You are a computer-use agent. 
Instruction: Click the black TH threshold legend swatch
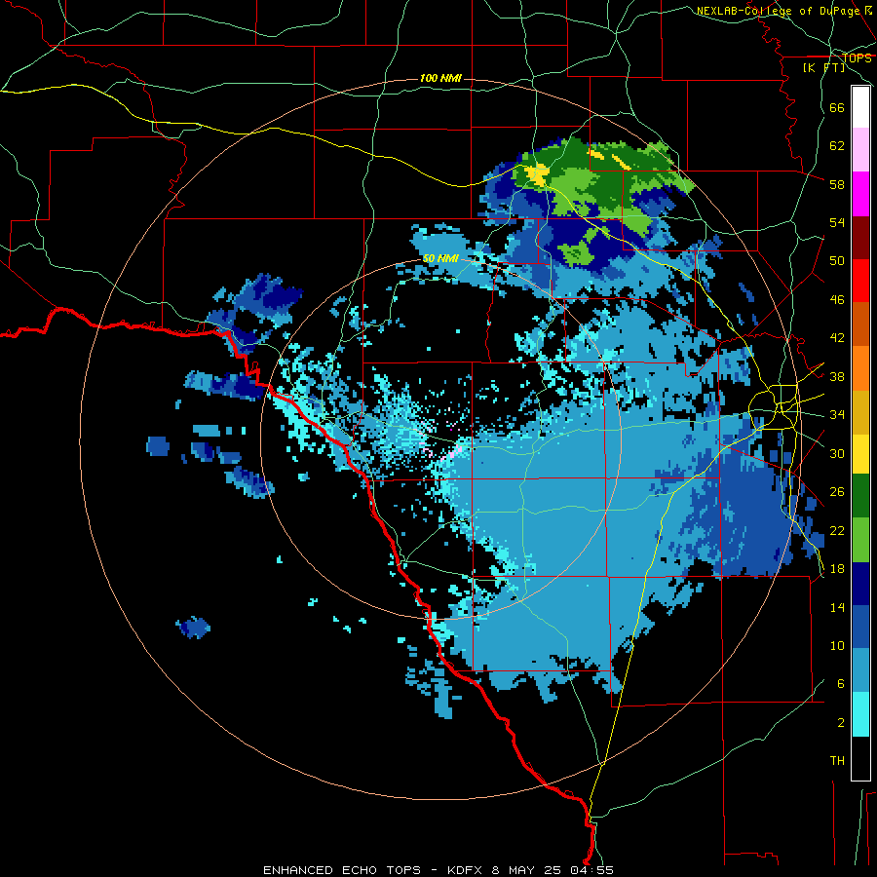pos(860,758)
